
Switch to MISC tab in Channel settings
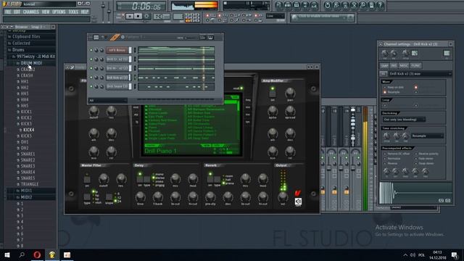[x=404, y=66]
